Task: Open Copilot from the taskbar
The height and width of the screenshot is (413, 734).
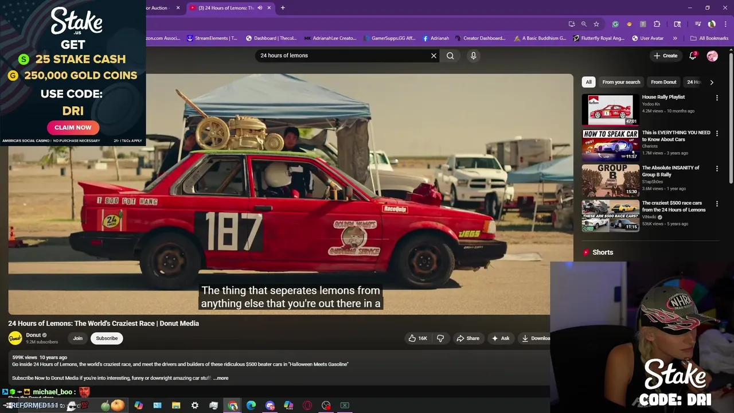Action: tap(138, 406)
